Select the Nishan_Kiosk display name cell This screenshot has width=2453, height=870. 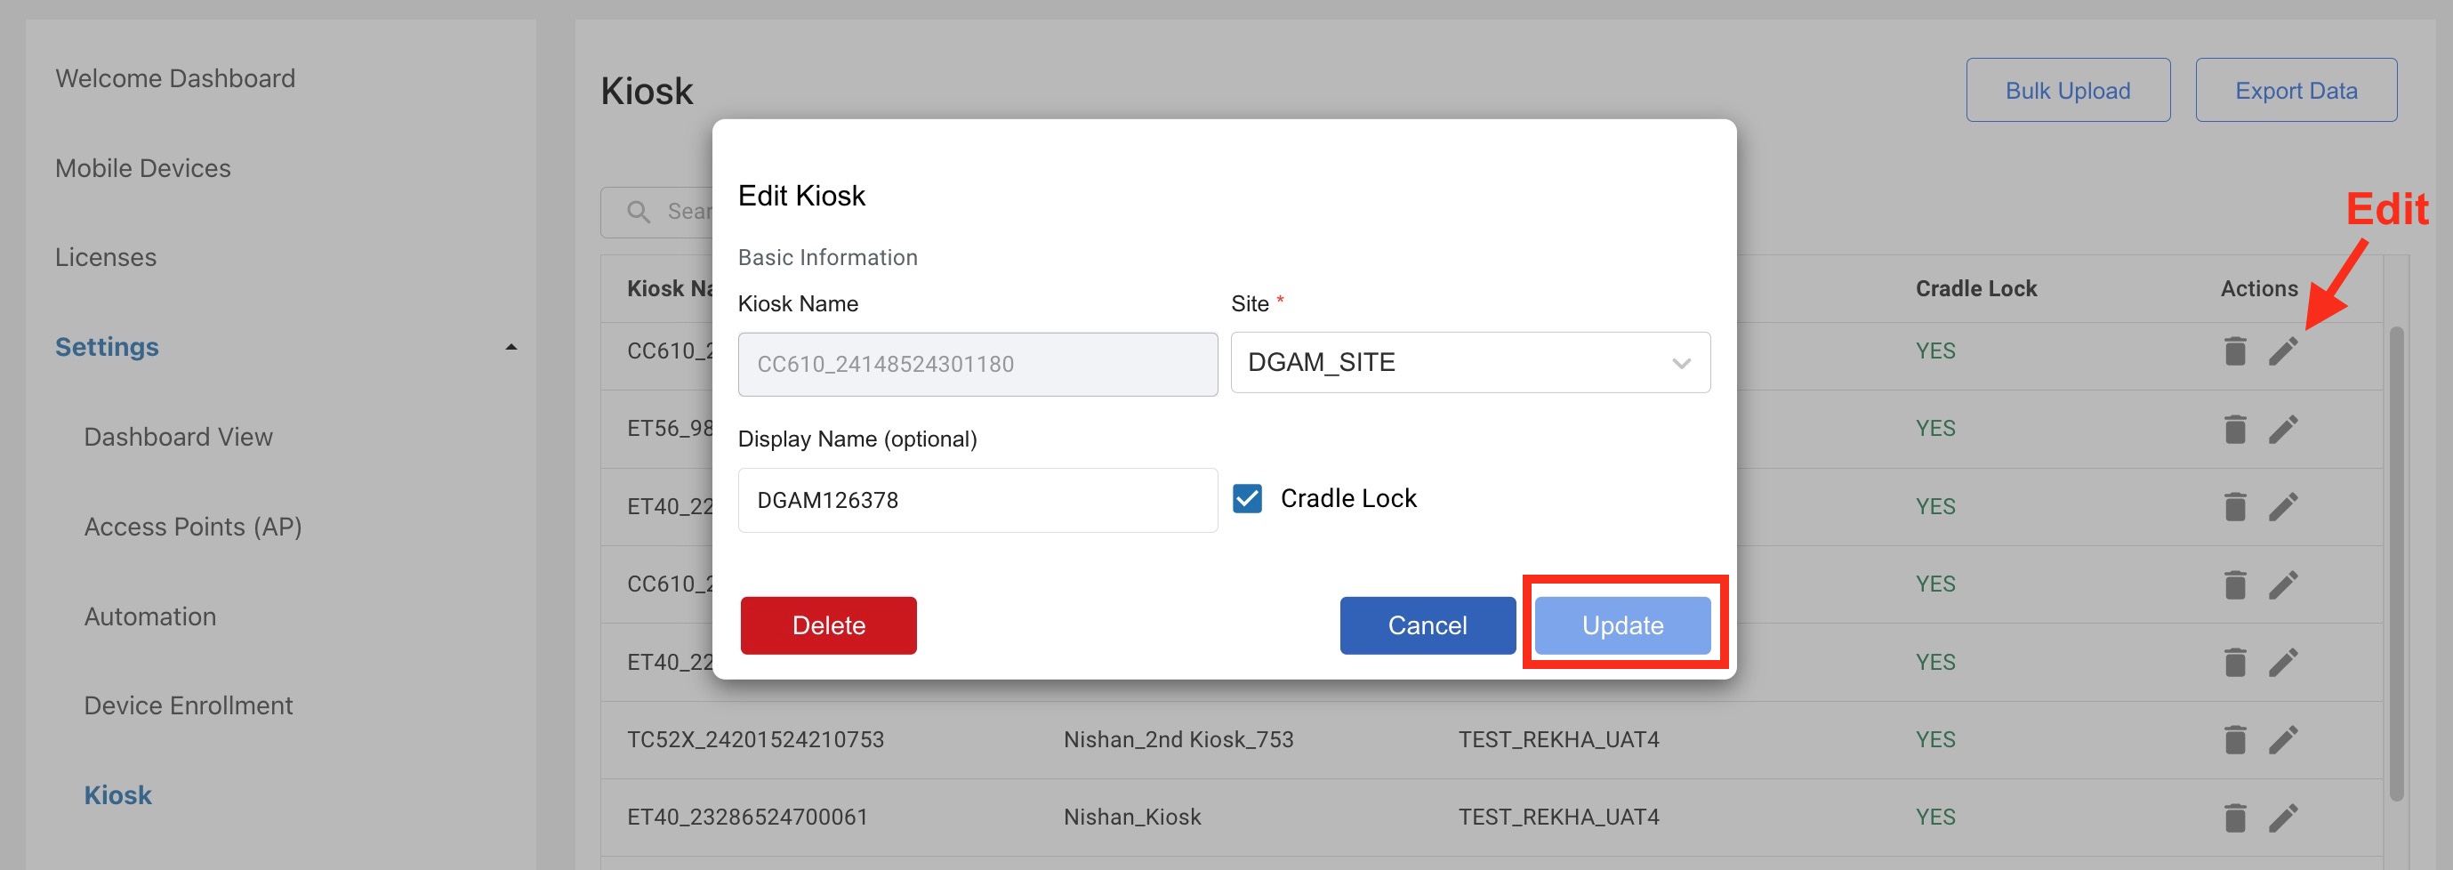1132,818
